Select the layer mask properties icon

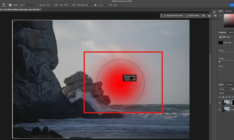(x=224, y=37)
